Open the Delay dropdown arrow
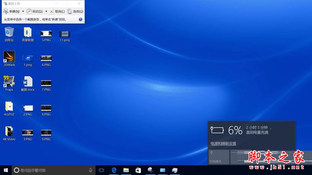This screenshot has height=175, width=312. (x=46, y=12)
